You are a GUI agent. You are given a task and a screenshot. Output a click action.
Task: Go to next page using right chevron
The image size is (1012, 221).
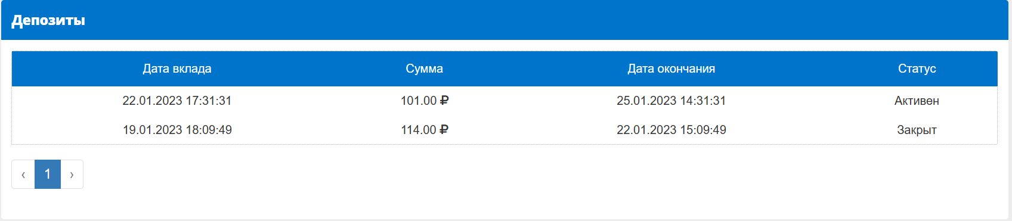(x=72, y=175)
